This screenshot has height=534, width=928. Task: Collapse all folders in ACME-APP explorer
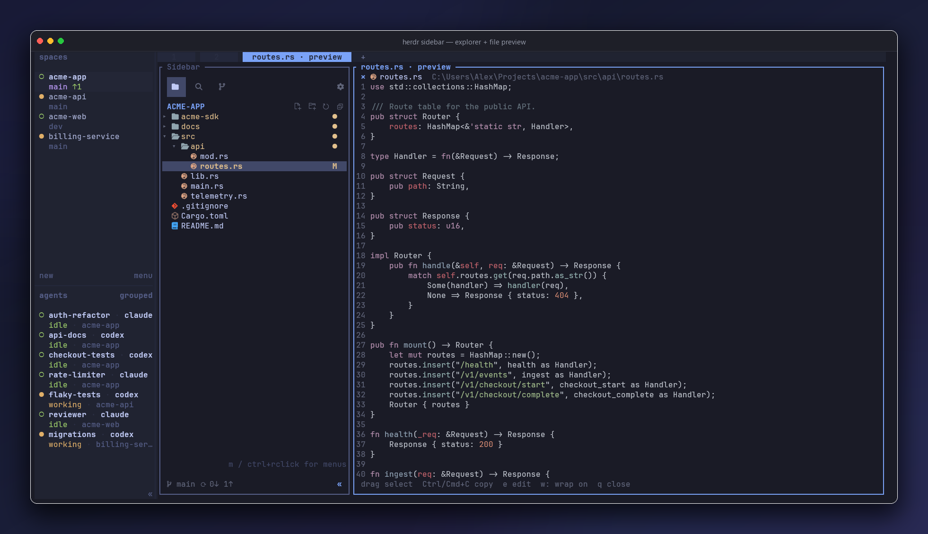click(340, 107)
